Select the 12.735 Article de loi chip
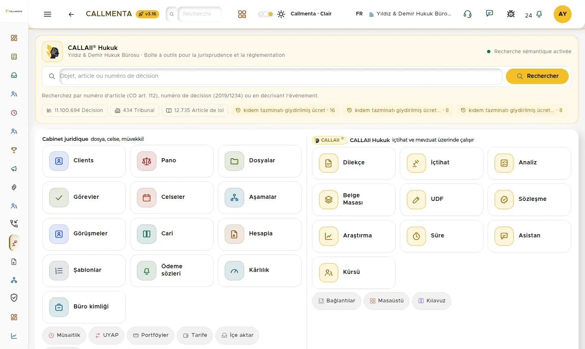Image resolution: width=585 pixels, height=349 pixels. click(x=195, y=110)
